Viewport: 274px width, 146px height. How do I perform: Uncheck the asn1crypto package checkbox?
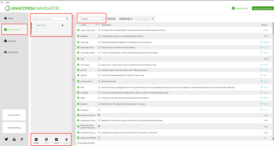[x=78, y=65]
